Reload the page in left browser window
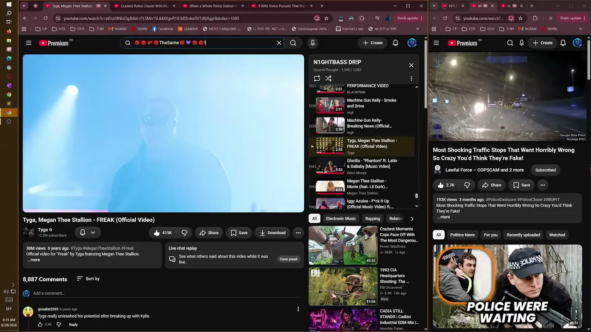Image resolution: width=591 pixels, height=332 pixels. (45, 18)
